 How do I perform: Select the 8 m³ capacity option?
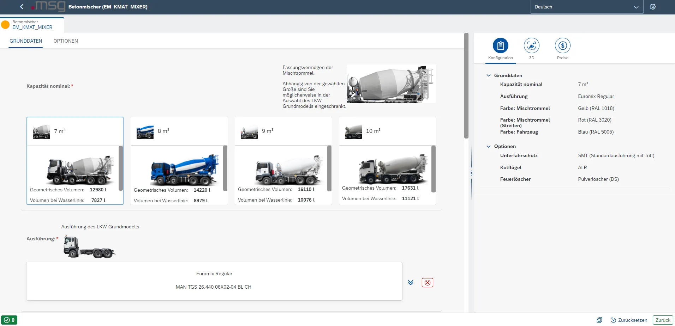tap(179, 131)
